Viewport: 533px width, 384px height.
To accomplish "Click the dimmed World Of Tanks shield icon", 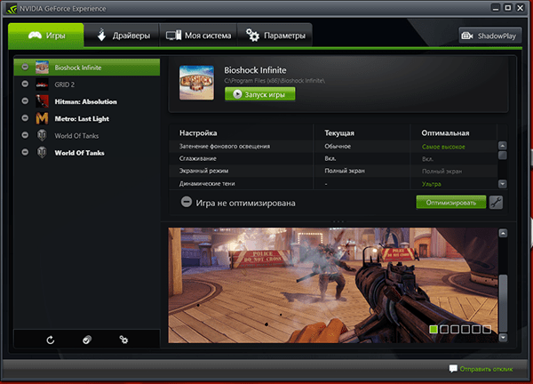I will point(42,135).
